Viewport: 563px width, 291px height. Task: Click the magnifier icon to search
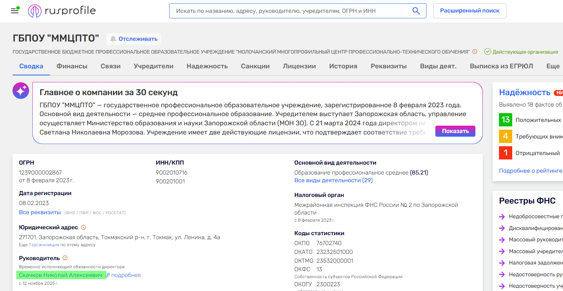pos(416,11)
